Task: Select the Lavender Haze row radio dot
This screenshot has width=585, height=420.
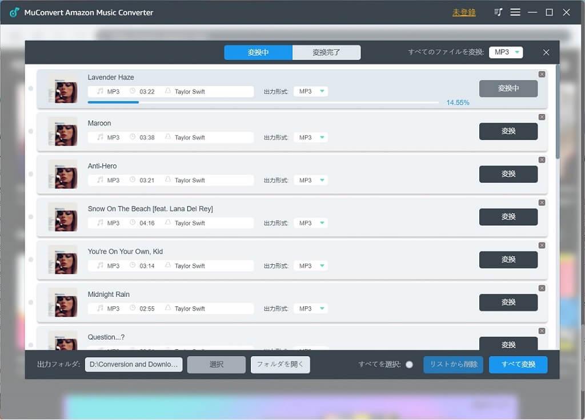Action: pyautogui.click(x=31, y=88)
